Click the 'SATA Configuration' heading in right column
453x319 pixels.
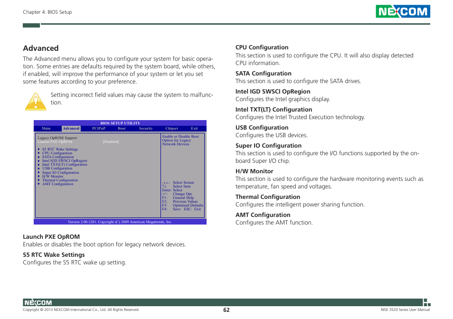pos(264,73)
